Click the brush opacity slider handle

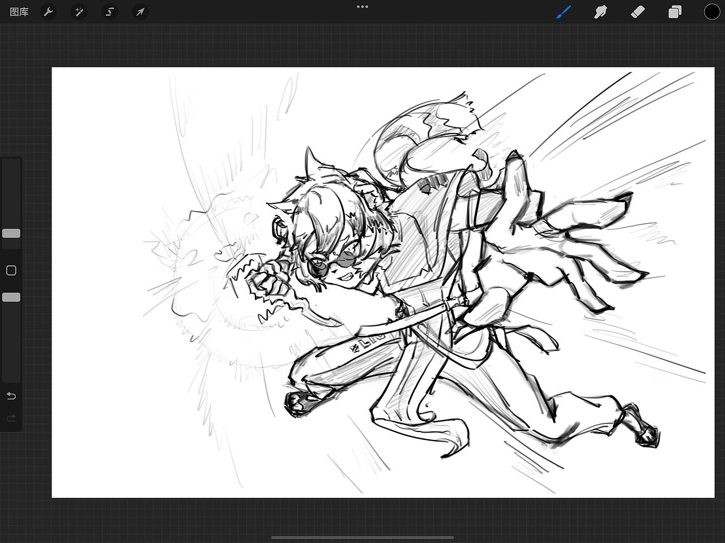pyautogui.click(x=11, y=297)
